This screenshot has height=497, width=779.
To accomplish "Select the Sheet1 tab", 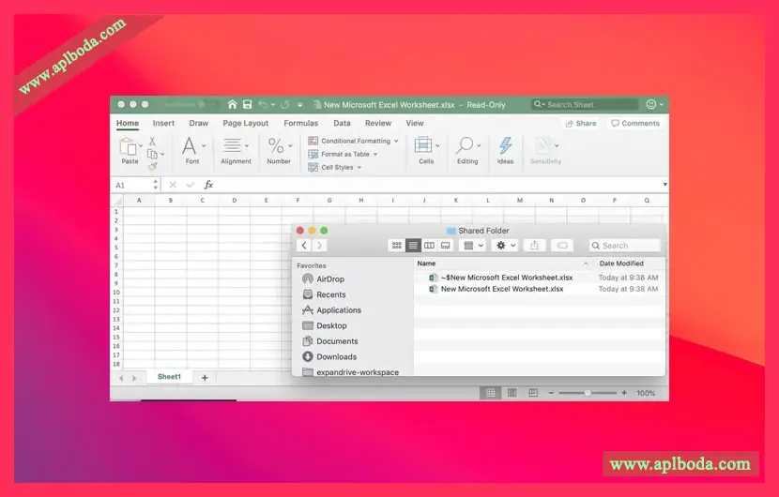I will click(169, 377).
